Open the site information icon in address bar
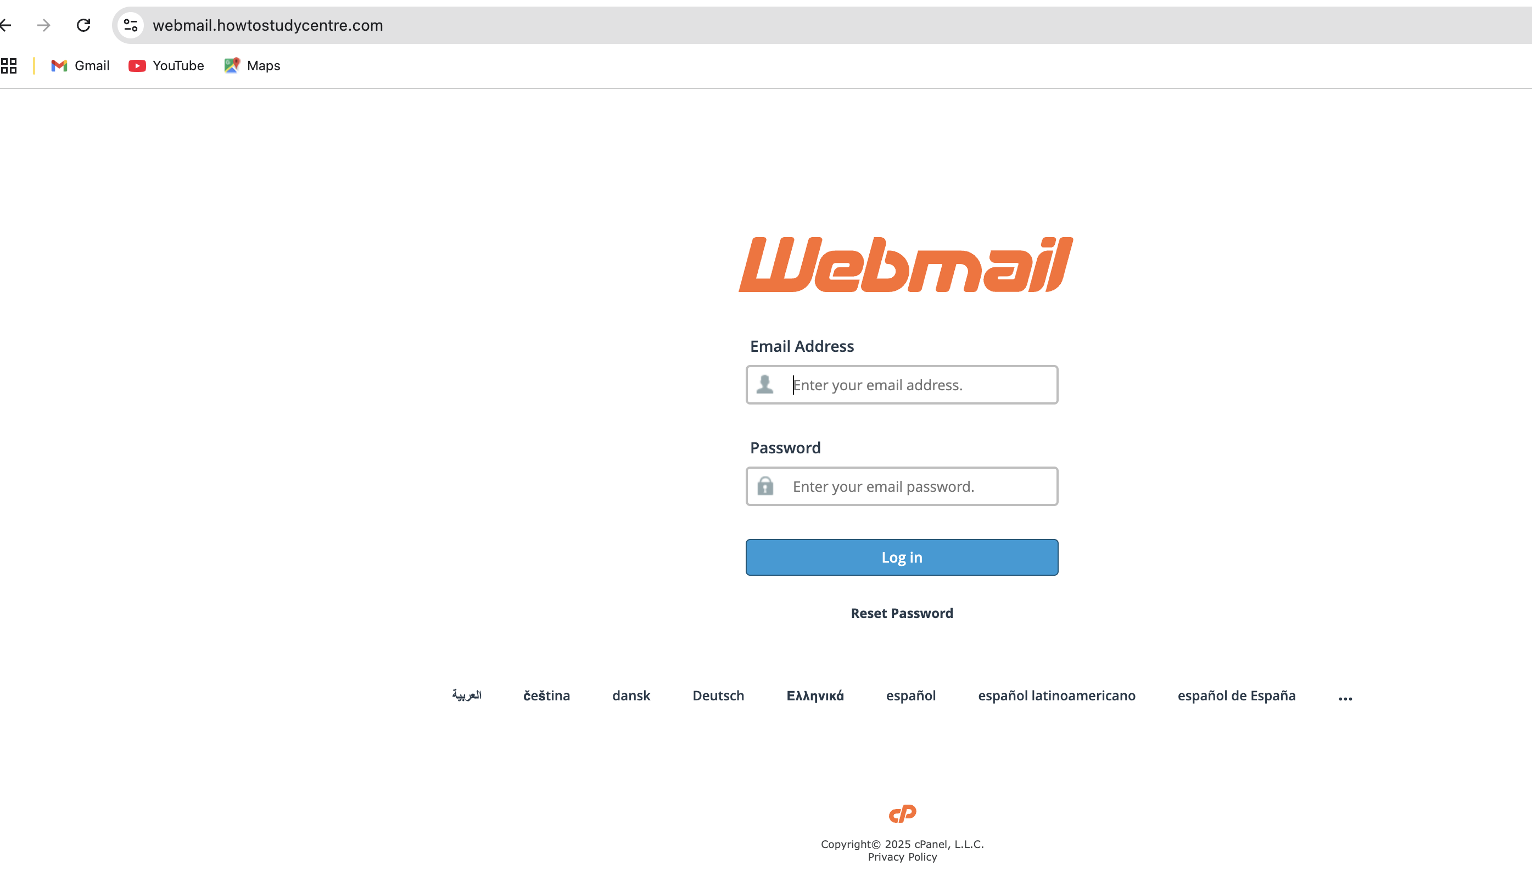 click(x=131, y=25)
